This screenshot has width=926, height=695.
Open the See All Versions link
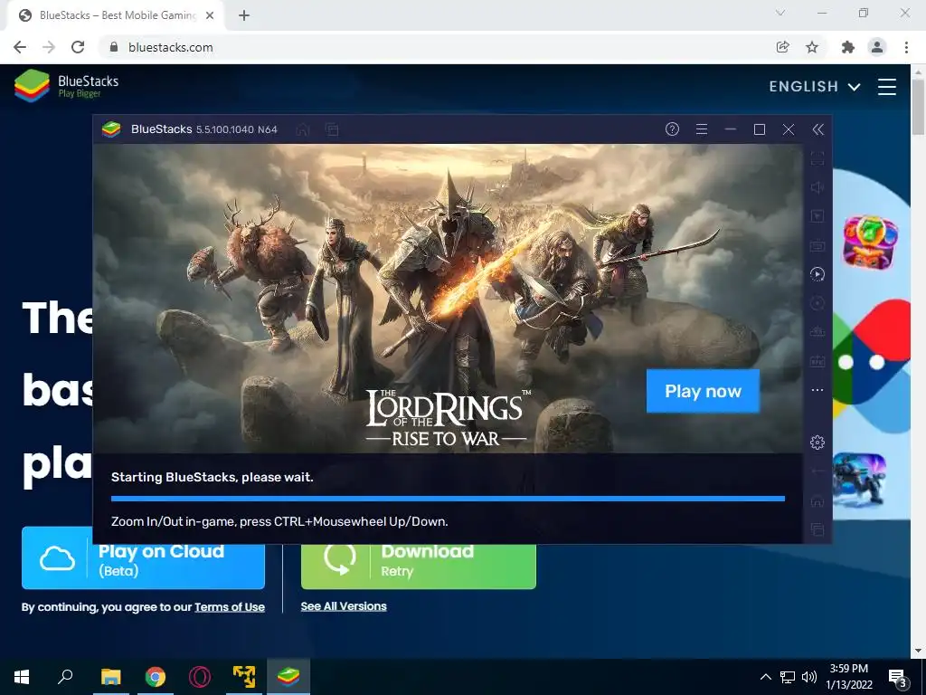click(344, 605)
